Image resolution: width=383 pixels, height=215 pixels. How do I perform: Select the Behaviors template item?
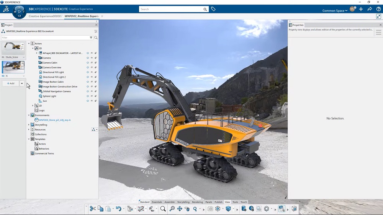coord(44,148)
